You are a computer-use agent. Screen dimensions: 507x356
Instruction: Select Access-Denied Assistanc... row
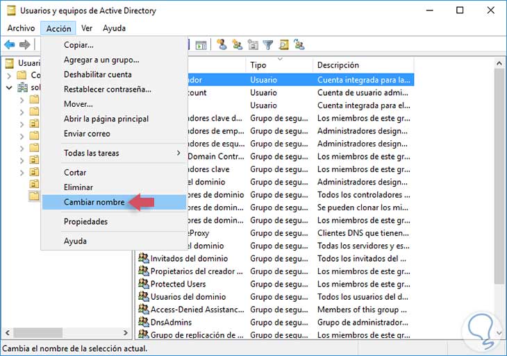[x=276, y=310]
